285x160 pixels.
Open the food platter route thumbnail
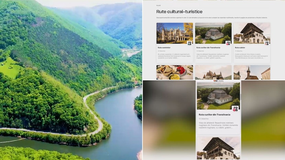pos(175,72)
